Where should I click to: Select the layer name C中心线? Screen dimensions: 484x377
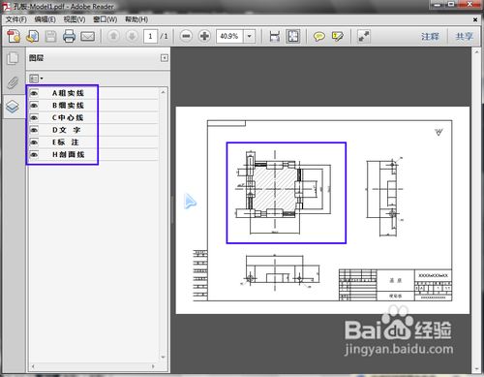point(68,118)
